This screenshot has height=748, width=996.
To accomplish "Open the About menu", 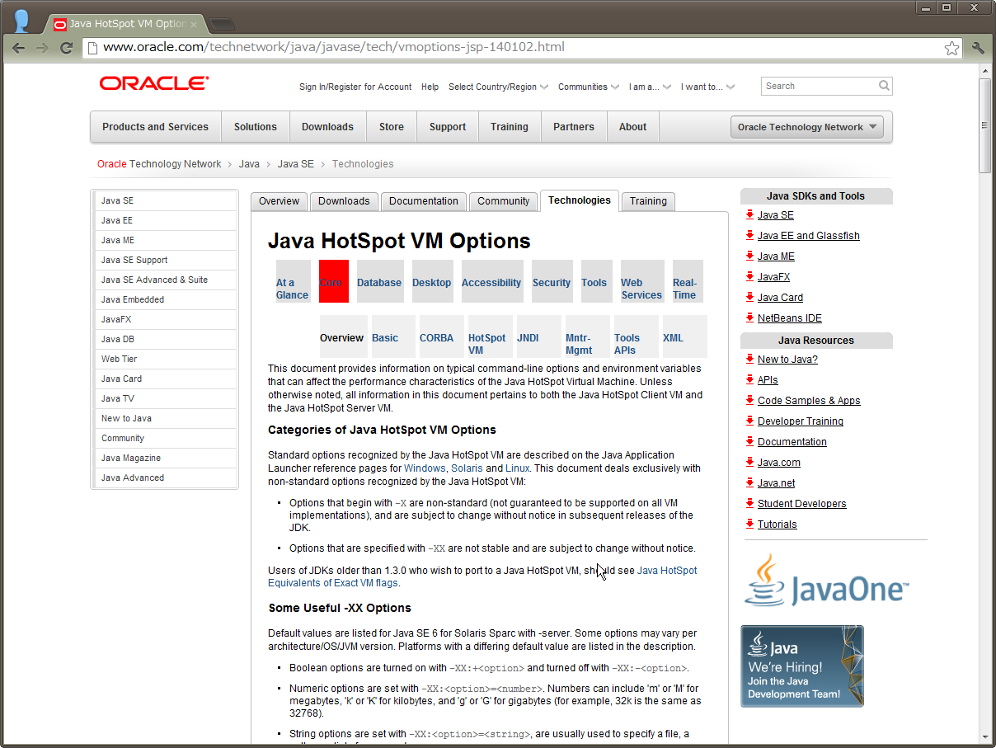I will click(x=633, y=127).
